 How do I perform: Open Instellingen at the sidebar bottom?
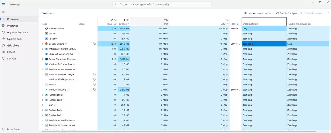[x=19, y=129]
